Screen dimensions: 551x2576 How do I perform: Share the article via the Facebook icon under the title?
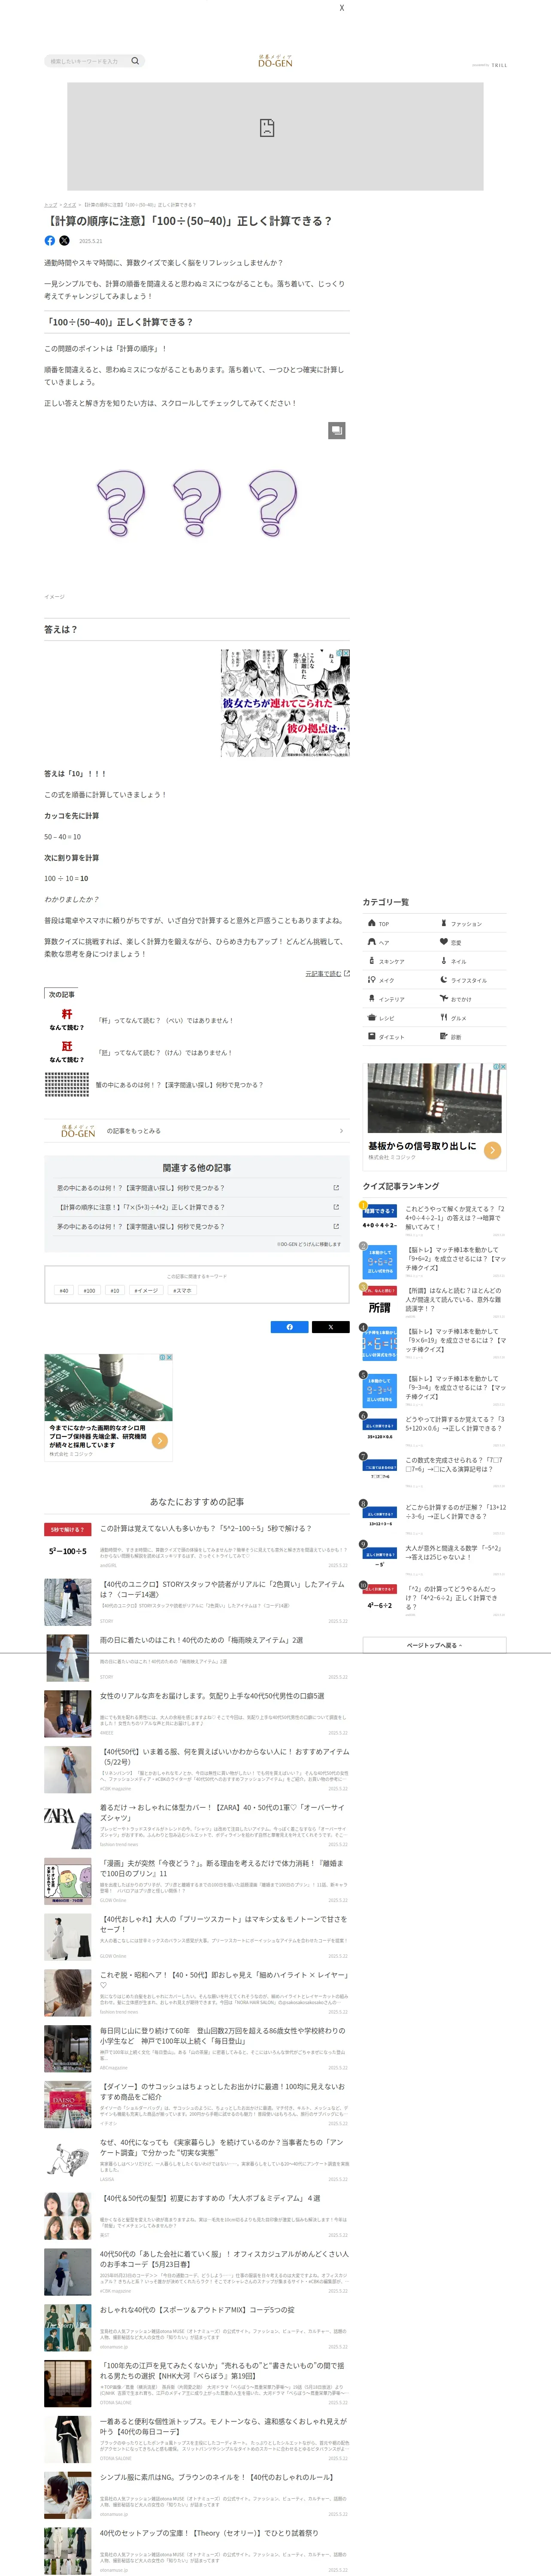(x=50, y=241)
